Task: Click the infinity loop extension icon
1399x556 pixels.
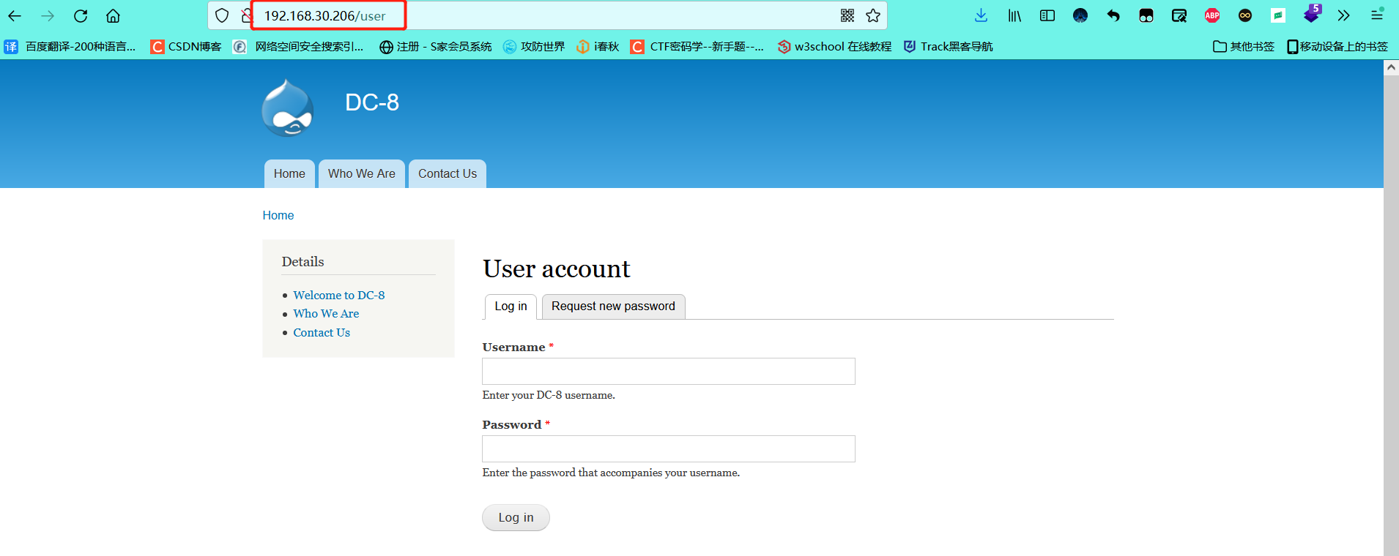Action: [x=1245, y=15]
